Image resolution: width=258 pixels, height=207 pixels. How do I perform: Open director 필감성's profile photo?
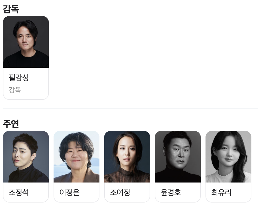click(26, 42)
